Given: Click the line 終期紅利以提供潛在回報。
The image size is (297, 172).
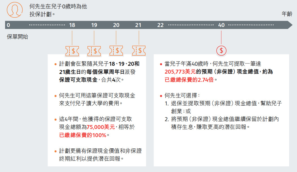Looking at the screenshot, I should 91,159.
